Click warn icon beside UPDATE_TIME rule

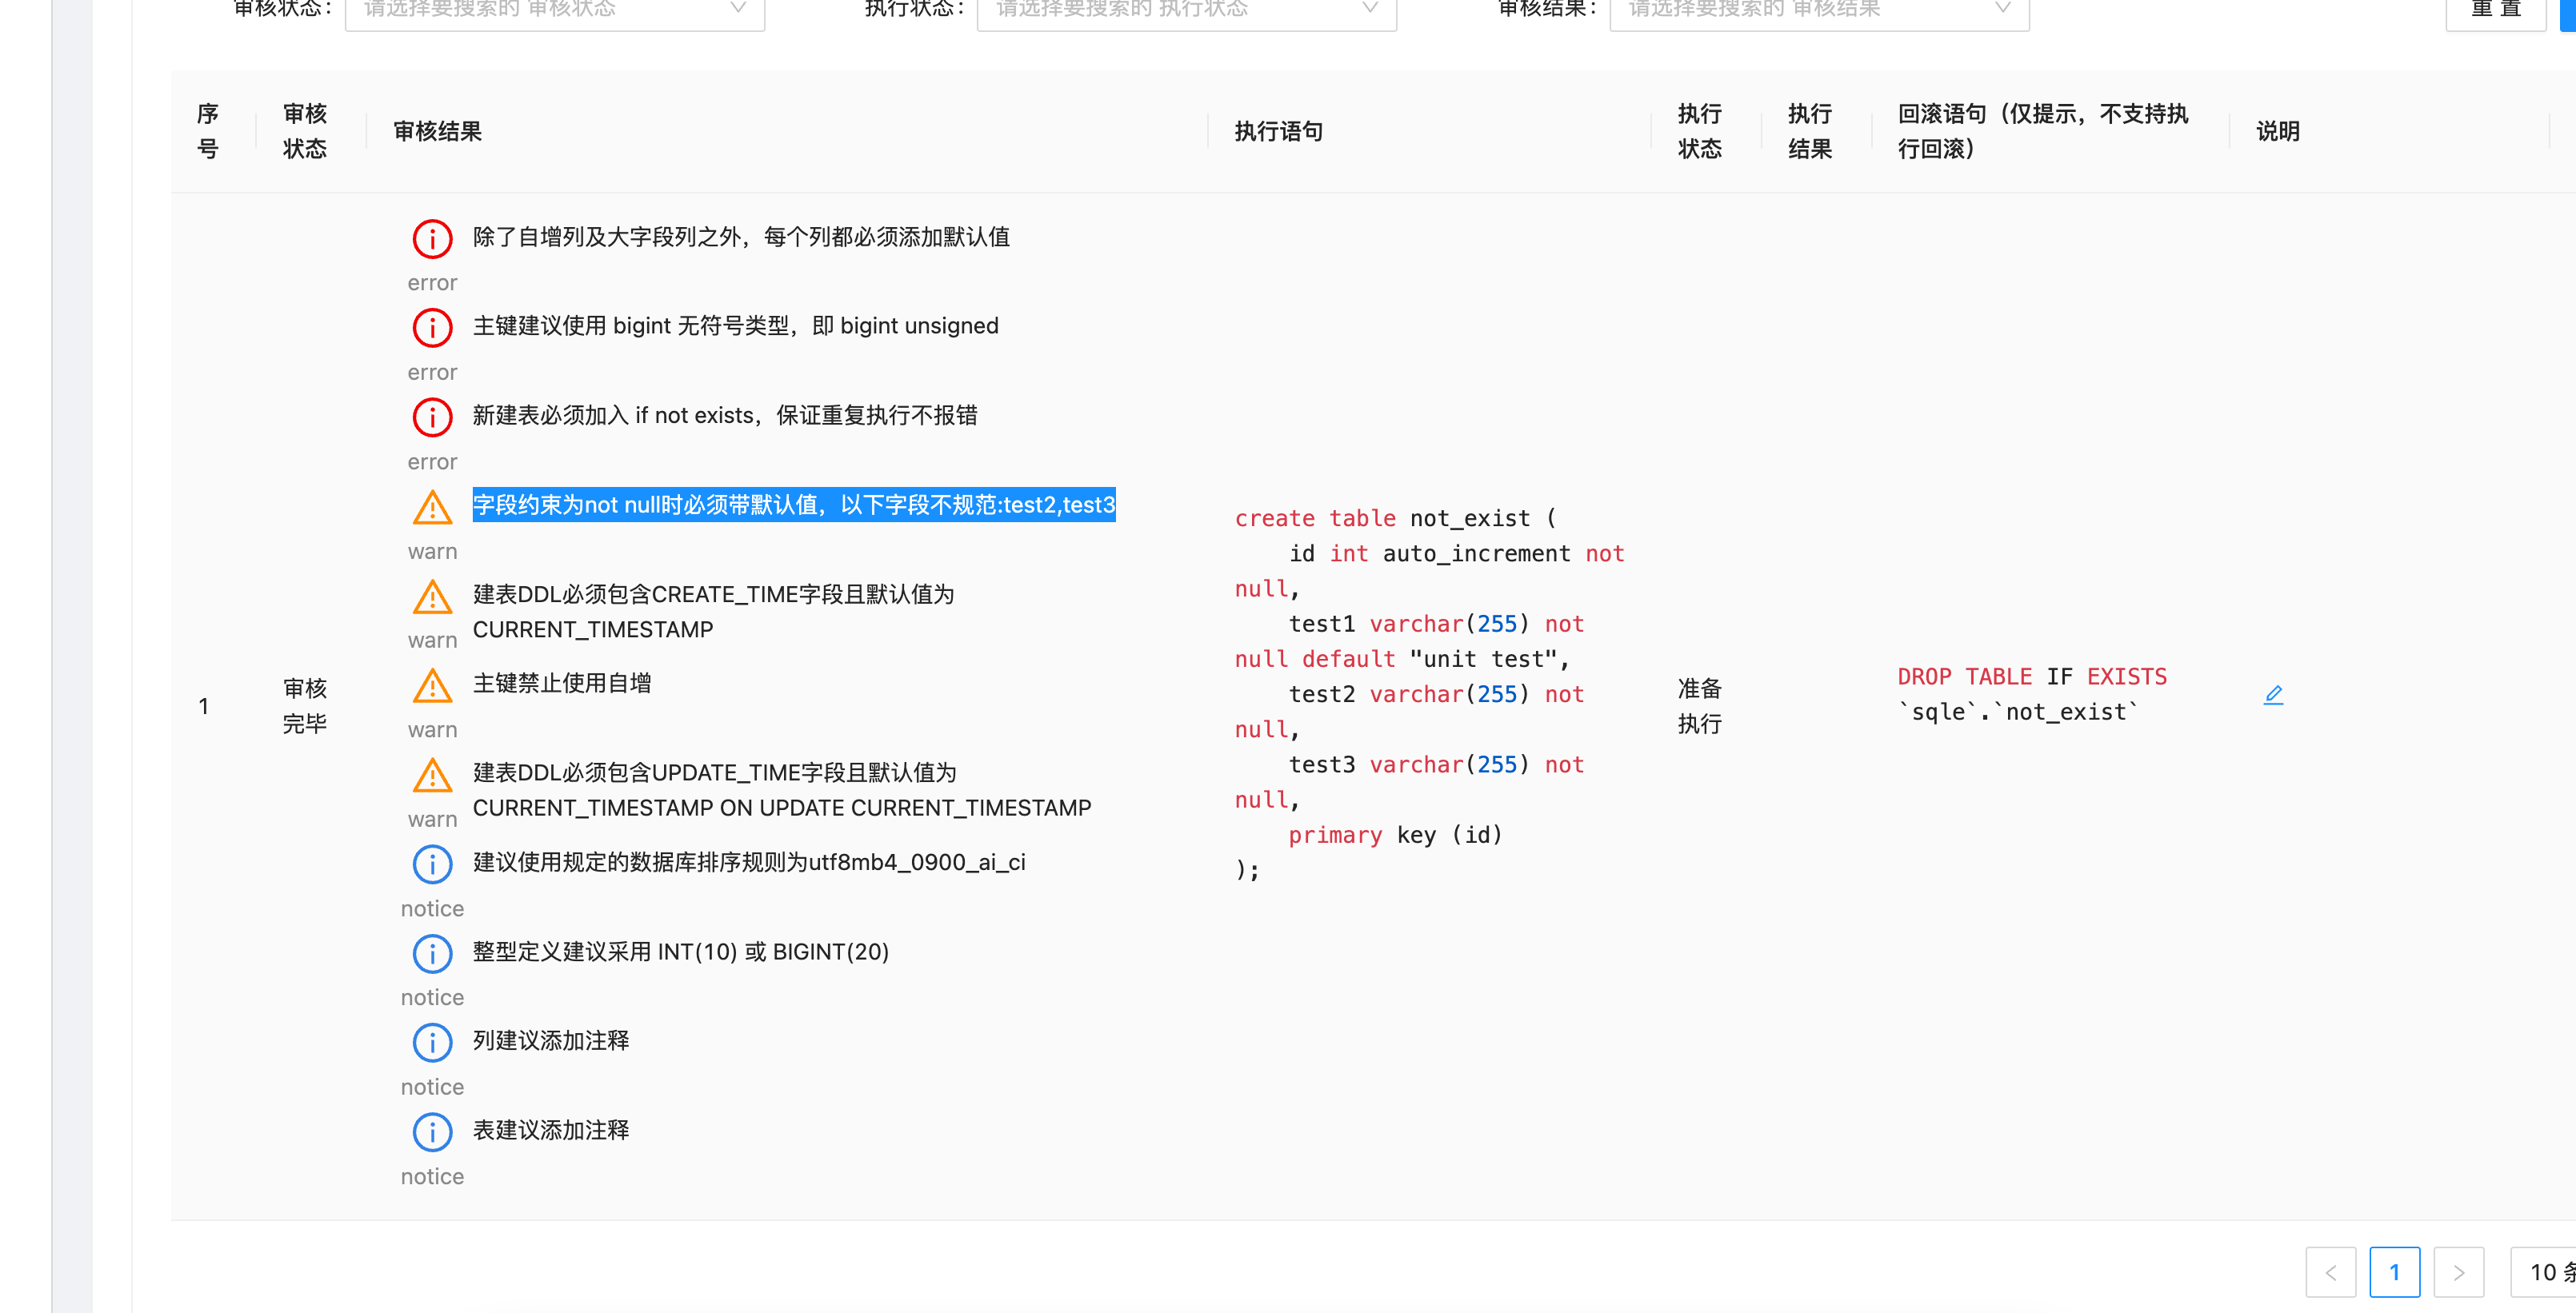[x=432, y=774]
